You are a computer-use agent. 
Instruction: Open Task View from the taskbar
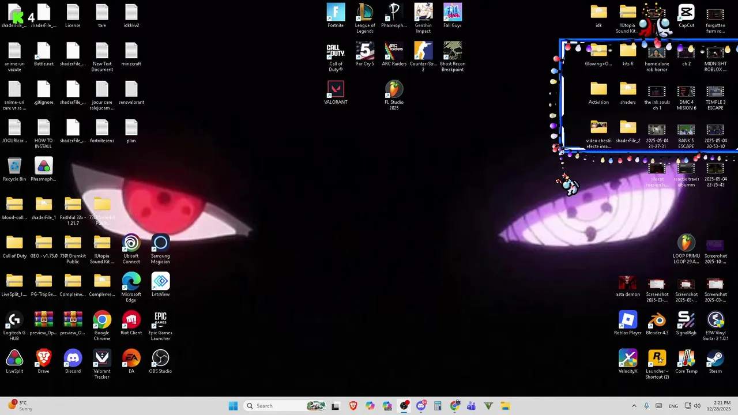336,406
